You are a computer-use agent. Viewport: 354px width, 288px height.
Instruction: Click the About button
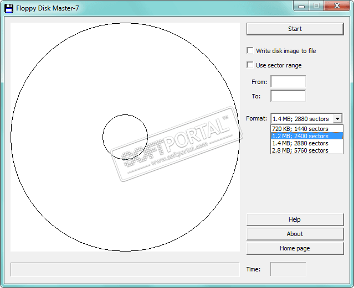(x=295, y=234)
